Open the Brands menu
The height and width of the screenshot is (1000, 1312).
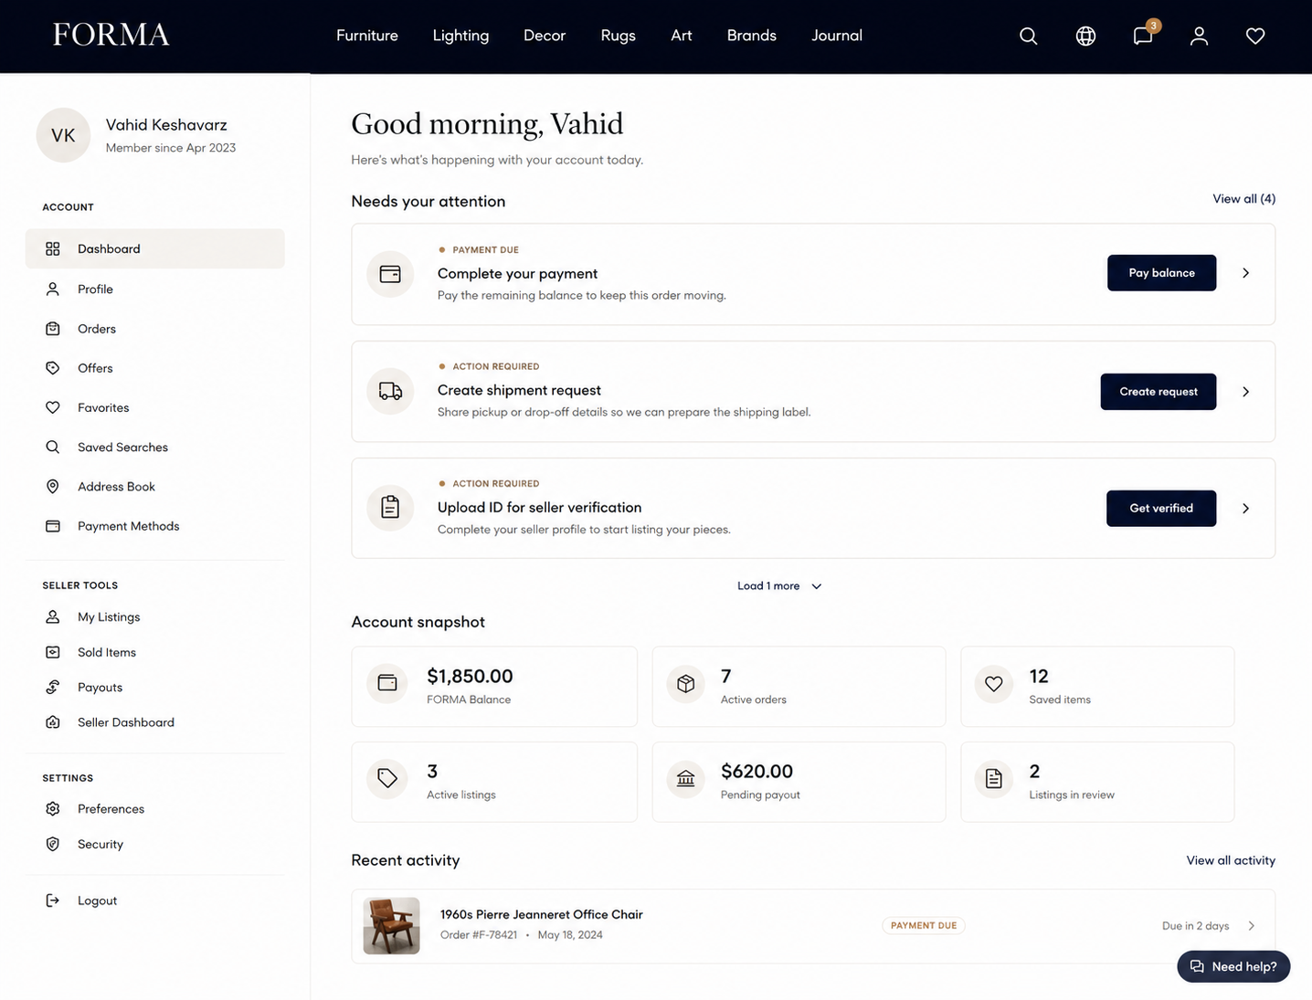coord(752,36)
